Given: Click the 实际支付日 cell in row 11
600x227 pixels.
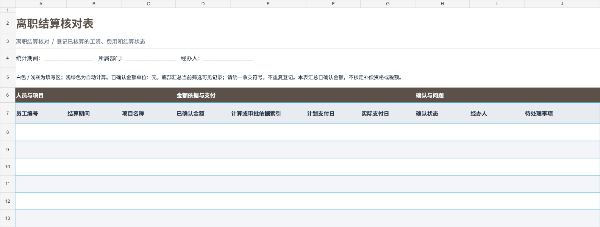Looking at the screenshot, I should pos(388,184).
